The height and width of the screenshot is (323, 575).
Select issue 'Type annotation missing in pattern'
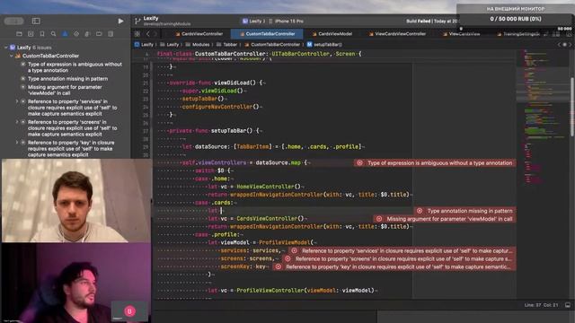pyautogui.click(x=68, y=79)
